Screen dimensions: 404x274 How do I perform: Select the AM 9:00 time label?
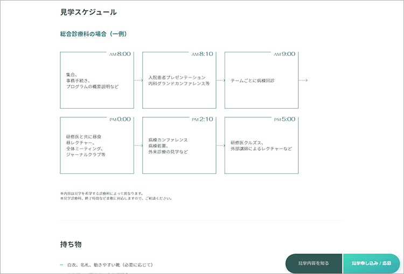click(284, 54)
